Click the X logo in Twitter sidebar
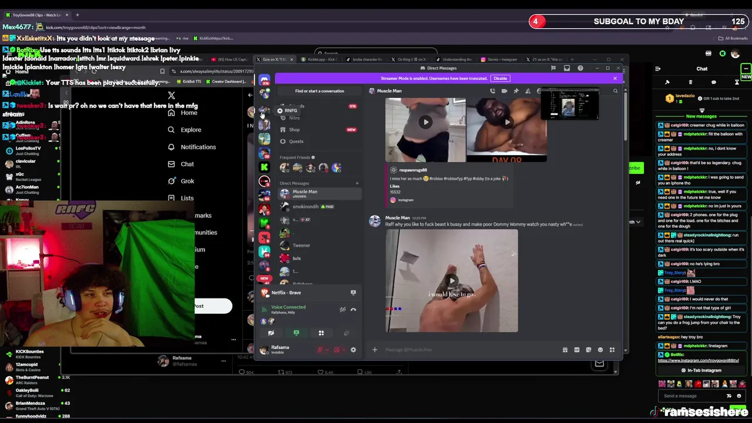Image resolution: width=752 pixels, height=423 pixels. [171, 95]
